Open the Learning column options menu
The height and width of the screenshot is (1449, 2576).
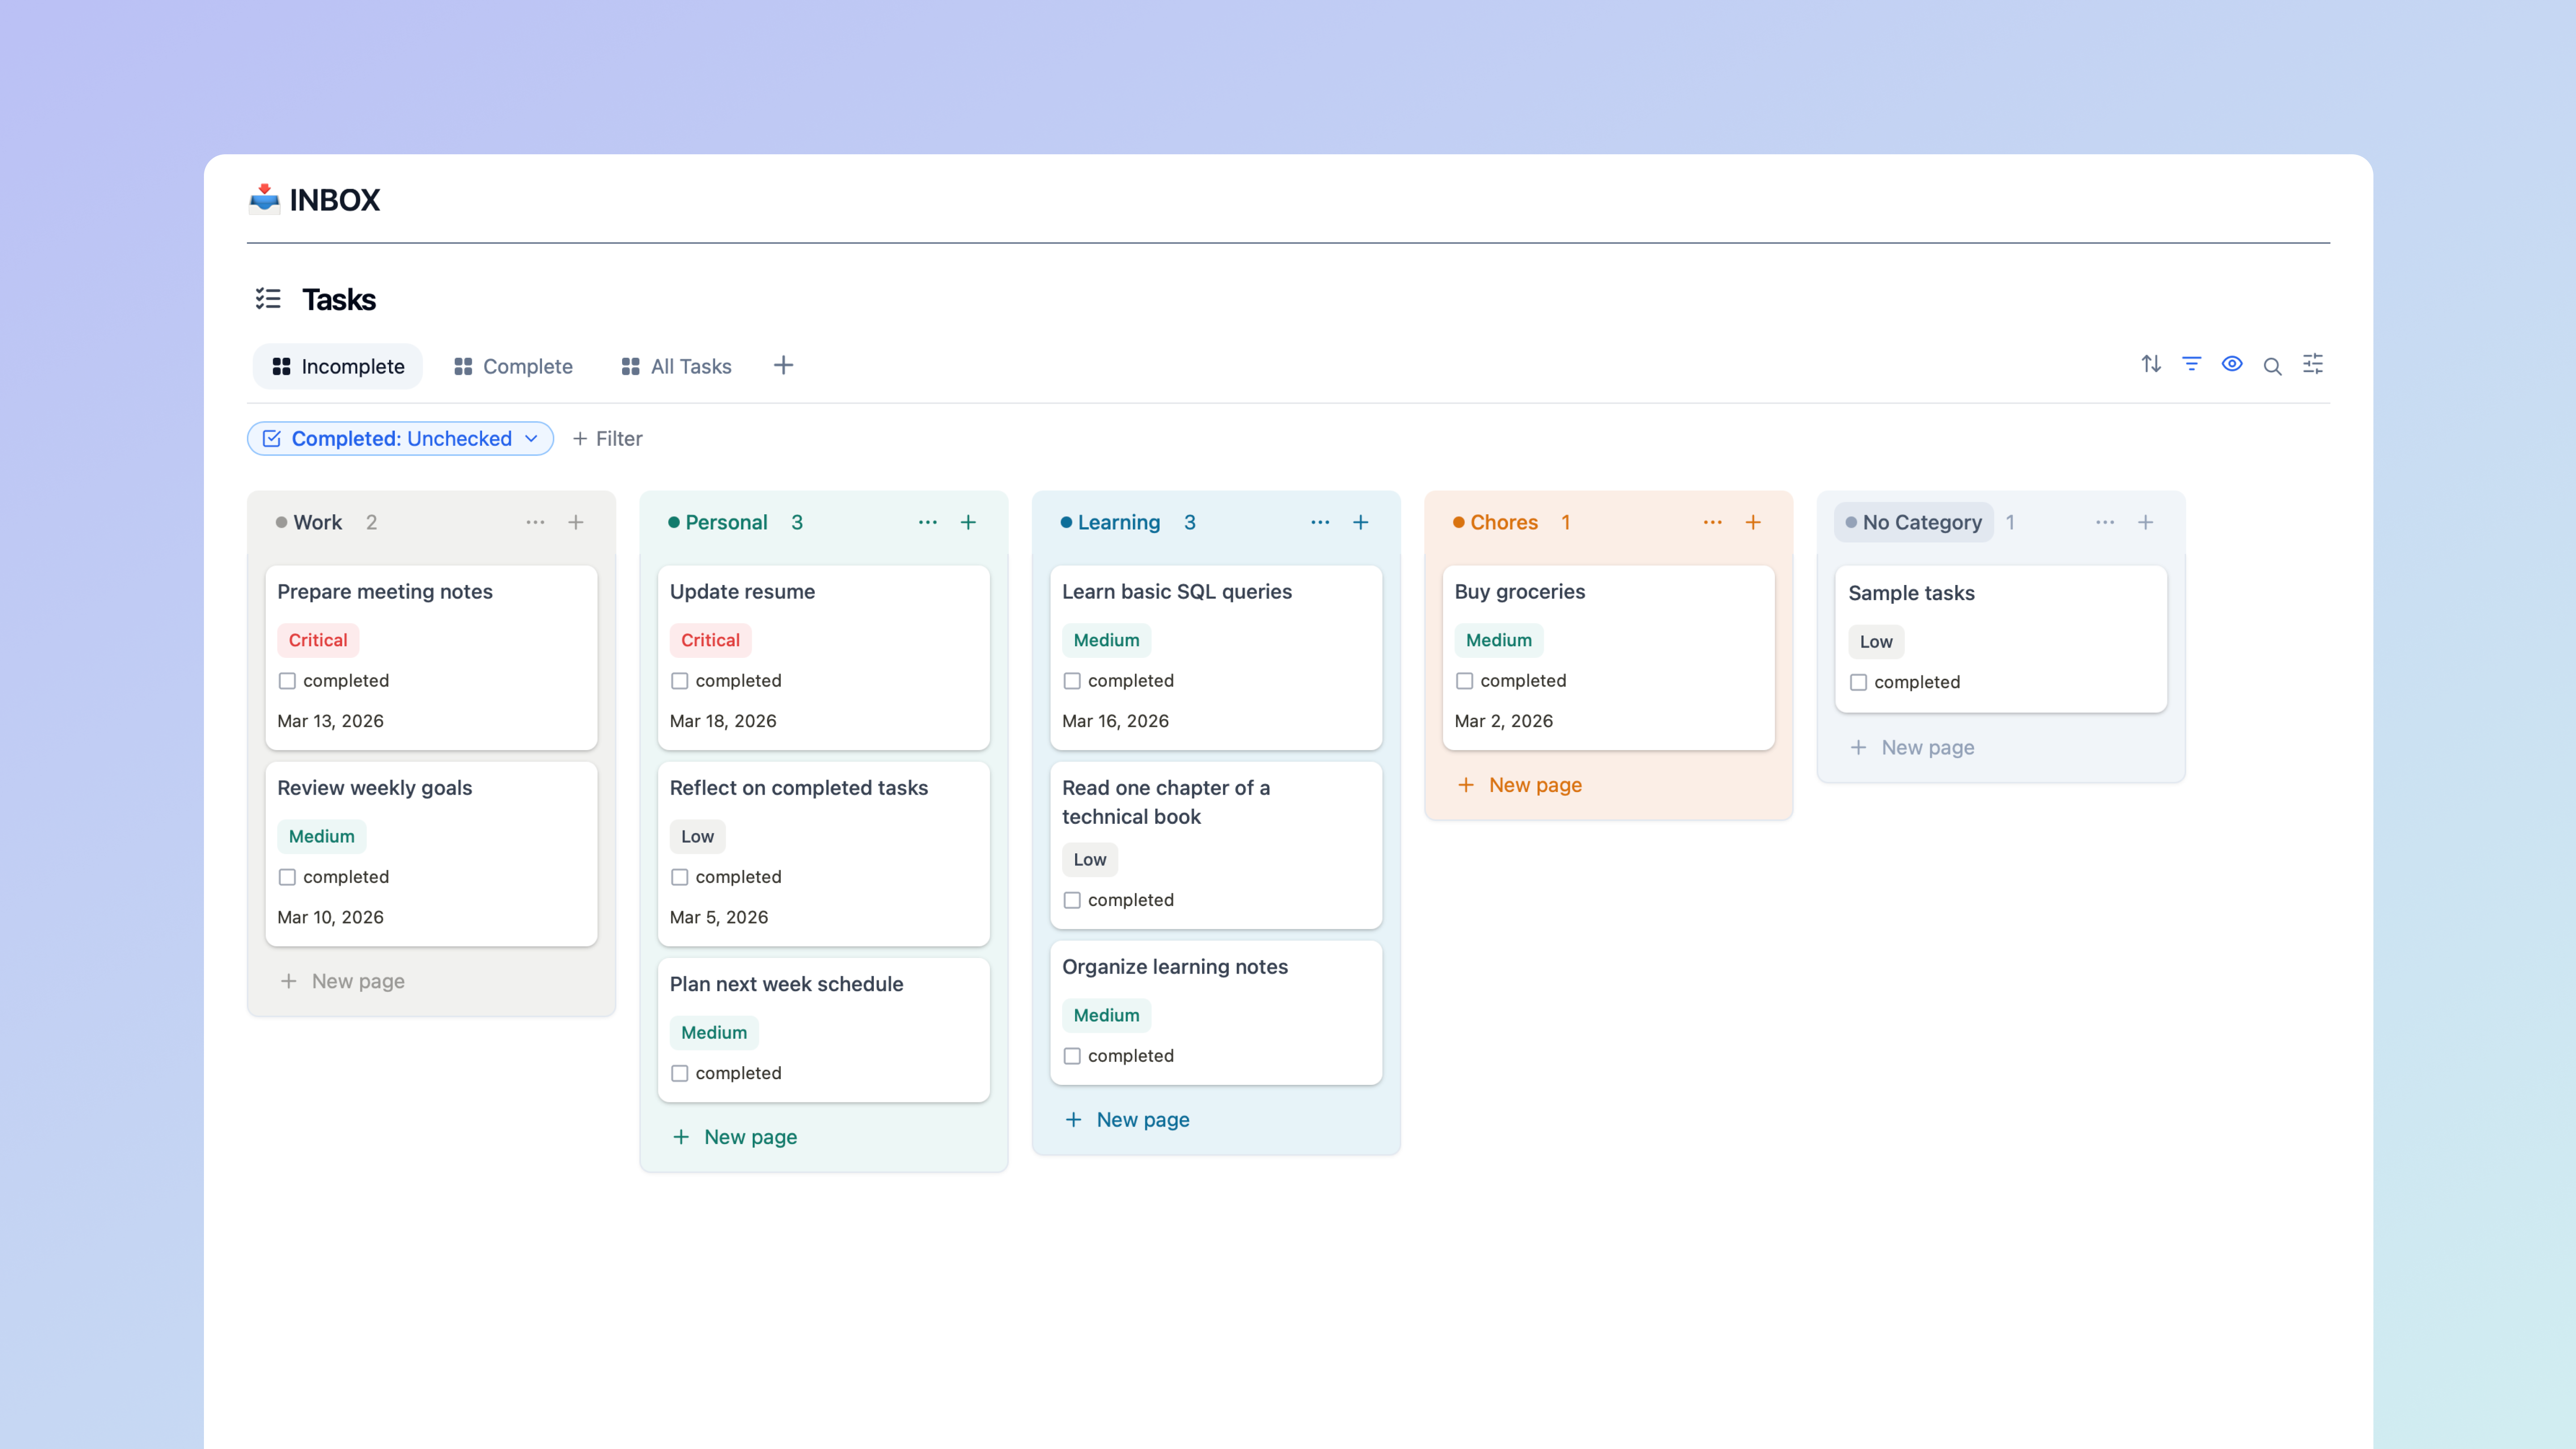coord(1320,521)
